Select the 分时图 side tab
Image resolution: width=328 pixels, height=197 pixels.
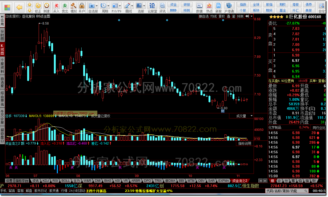click(2, 35)
